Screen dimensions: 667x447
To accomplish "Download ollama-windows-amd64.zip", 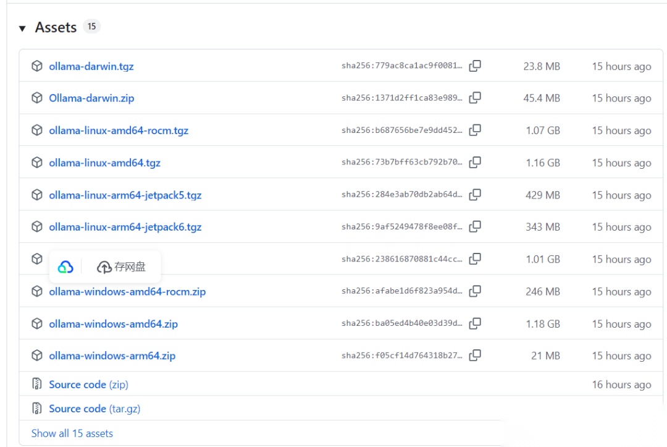I will tap(113, 325).
